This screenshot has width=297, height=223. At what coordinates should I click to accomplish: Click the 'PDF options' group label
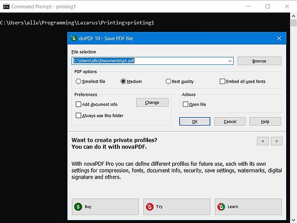pyautogui.click(x=86, y=72)
